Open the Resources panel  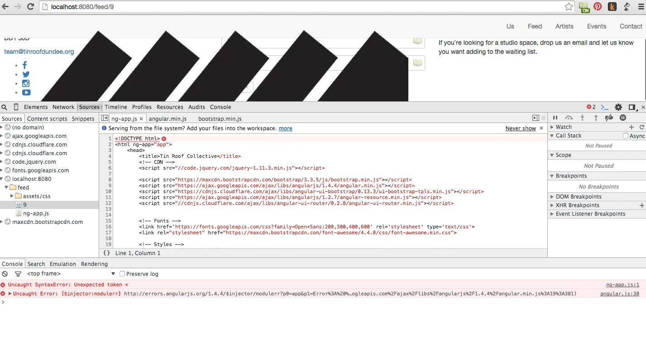170,107
